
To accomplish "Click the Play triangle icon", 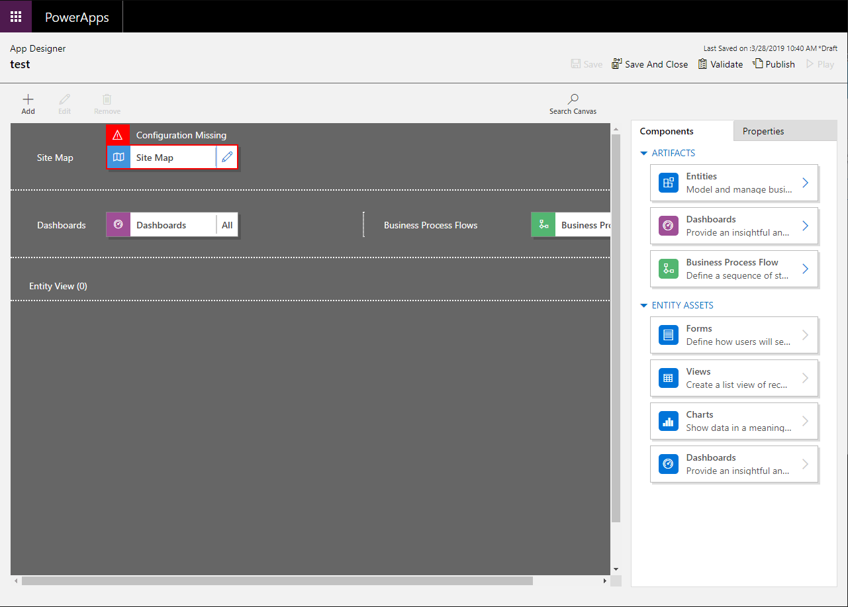I will point(810,64).
